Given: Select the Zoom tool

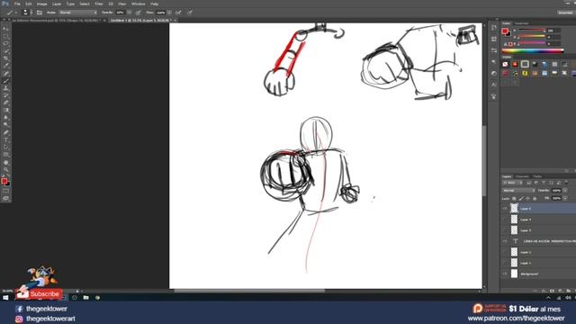Looking at the screenshot, I should point(5,170).
